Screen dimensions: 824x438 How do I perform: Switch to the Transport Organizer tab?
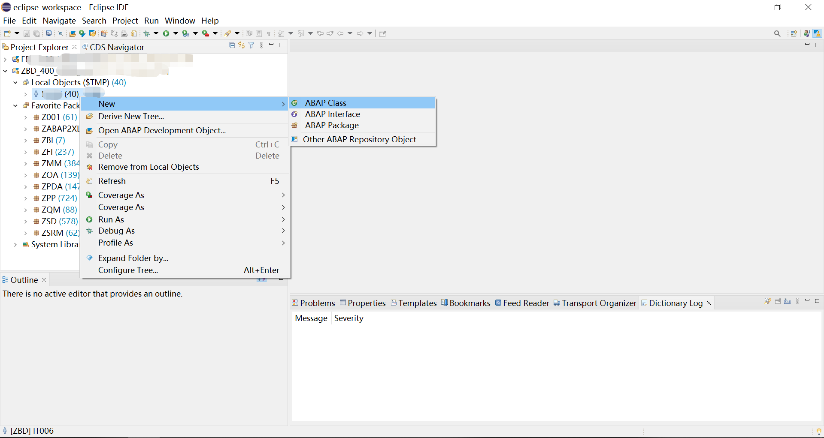tap(599, 303)
